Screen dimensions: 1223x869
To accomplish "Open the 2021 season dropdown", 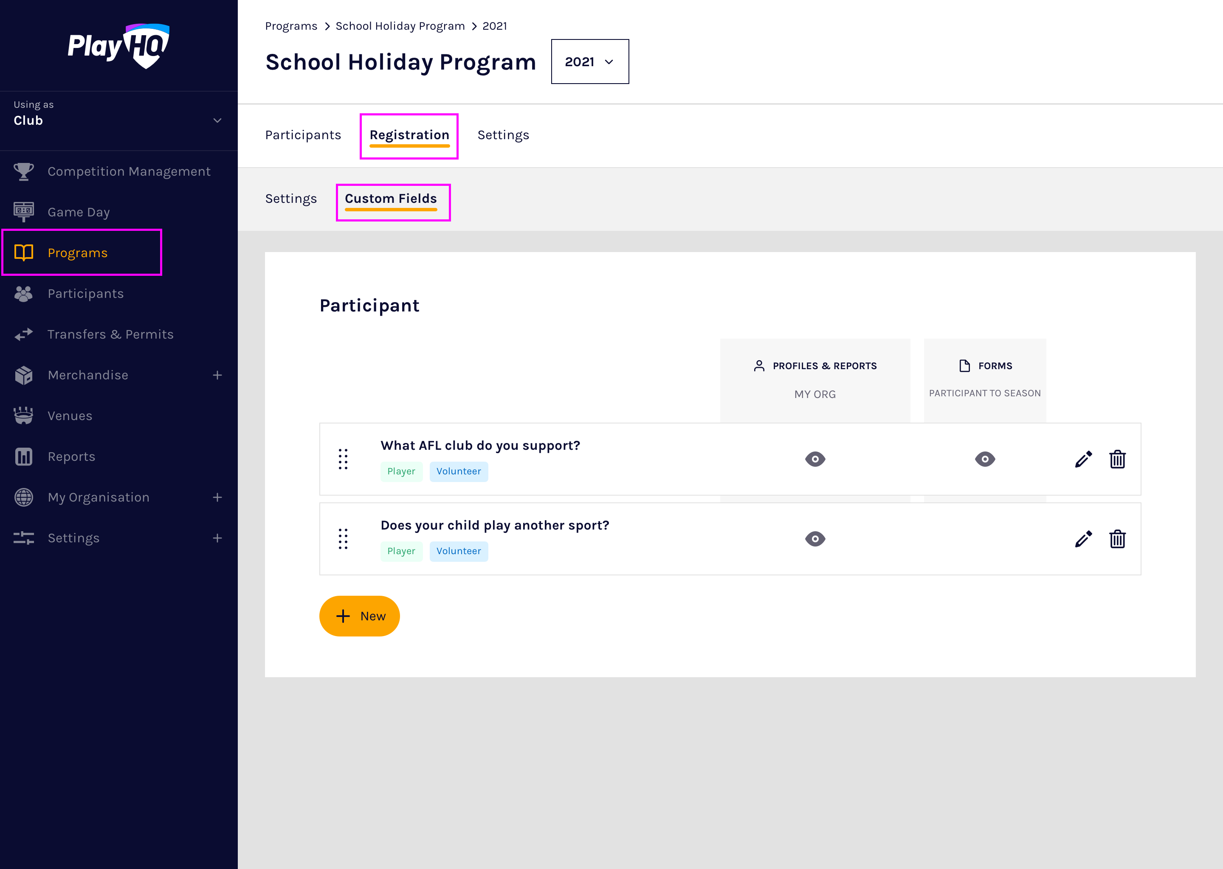I will pyautogui.click(x=589, y=62).
